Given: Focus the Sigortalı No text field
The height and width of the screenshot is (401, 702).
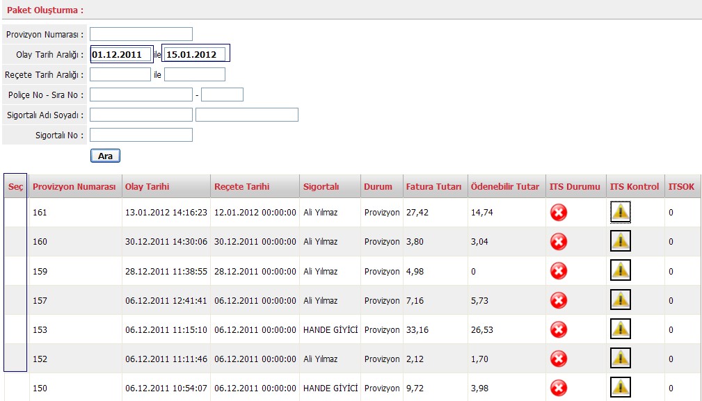Looking at the screenshot, I should click(141, 135).
